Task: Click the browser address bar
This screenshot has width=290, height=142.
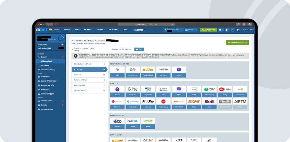Action: click(x=146, y=24)
